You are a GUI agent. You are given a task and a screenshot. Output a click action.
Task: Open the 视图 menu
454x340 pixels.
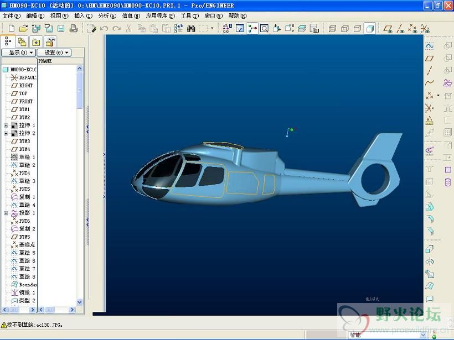click(x=59, y=16)
